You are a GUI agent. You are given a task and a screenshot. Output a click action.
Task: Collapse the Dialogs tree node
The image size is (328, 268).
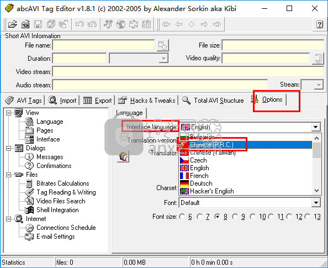pos(8,148)
